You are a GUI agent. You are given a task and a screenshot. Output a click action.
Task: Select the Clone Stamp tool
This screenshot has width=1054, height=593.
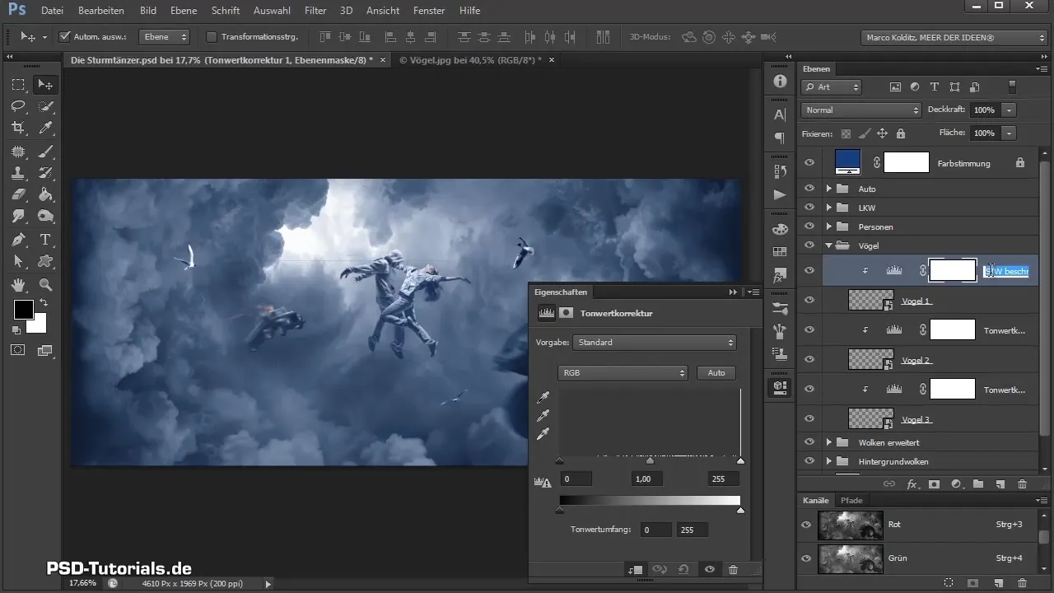18,173
